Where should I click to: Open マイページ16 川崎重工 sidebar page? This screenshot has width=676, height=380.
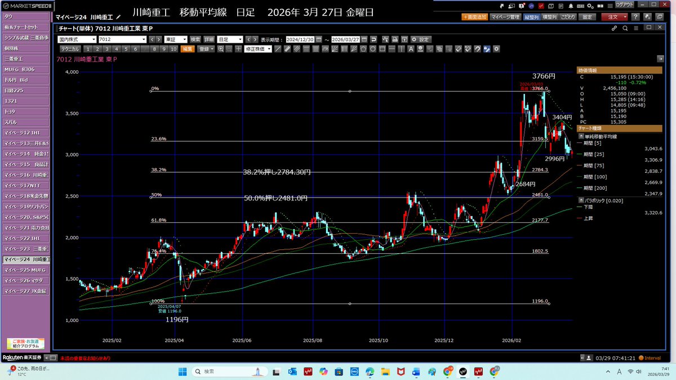(26, 175)
